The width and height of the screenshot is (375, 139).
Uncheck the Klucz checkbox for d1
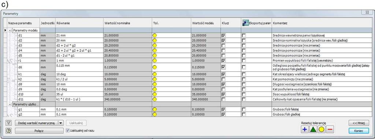point(224,35)
